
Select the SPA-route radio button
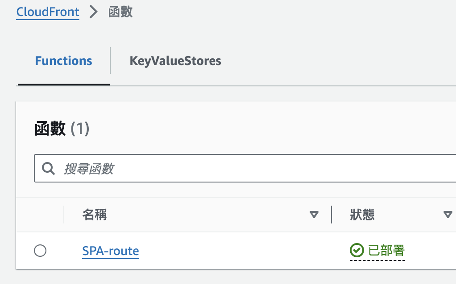tap(40, 251)
